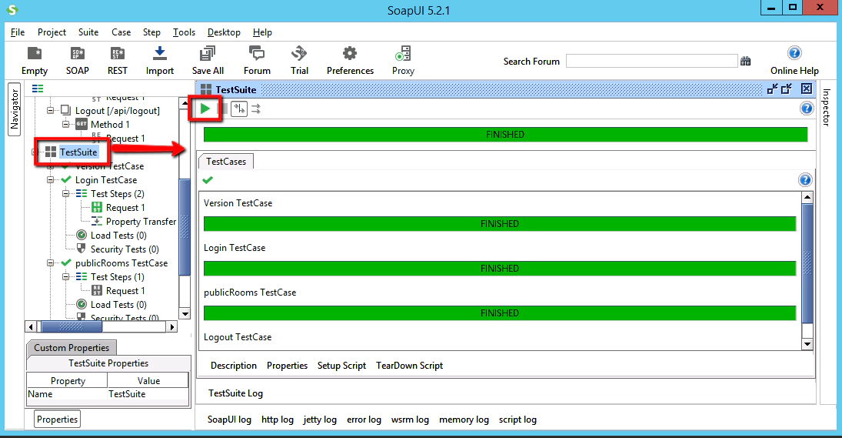
Task: Click the TestCases list scroll down arrow
Action: coord(807,344)
